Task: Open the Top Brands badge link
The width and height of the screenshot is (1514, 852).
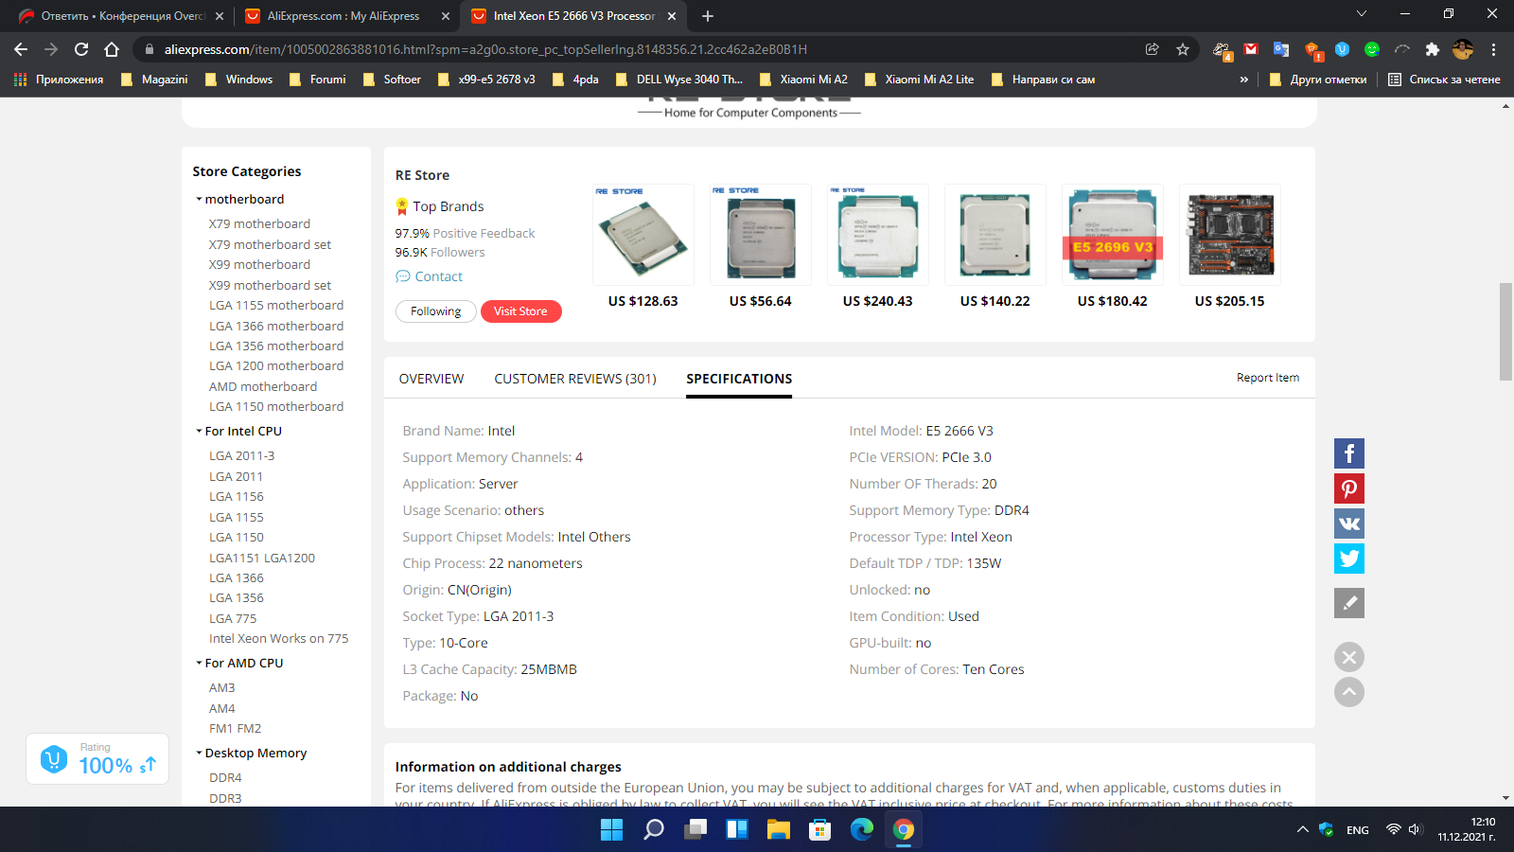Action: click(x=440, y=206)
